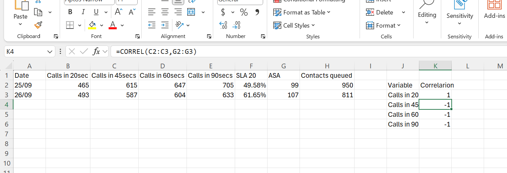The height and width of the screenshot is (173, 507).
Task: Apply percent style
Action: [244, 12]
